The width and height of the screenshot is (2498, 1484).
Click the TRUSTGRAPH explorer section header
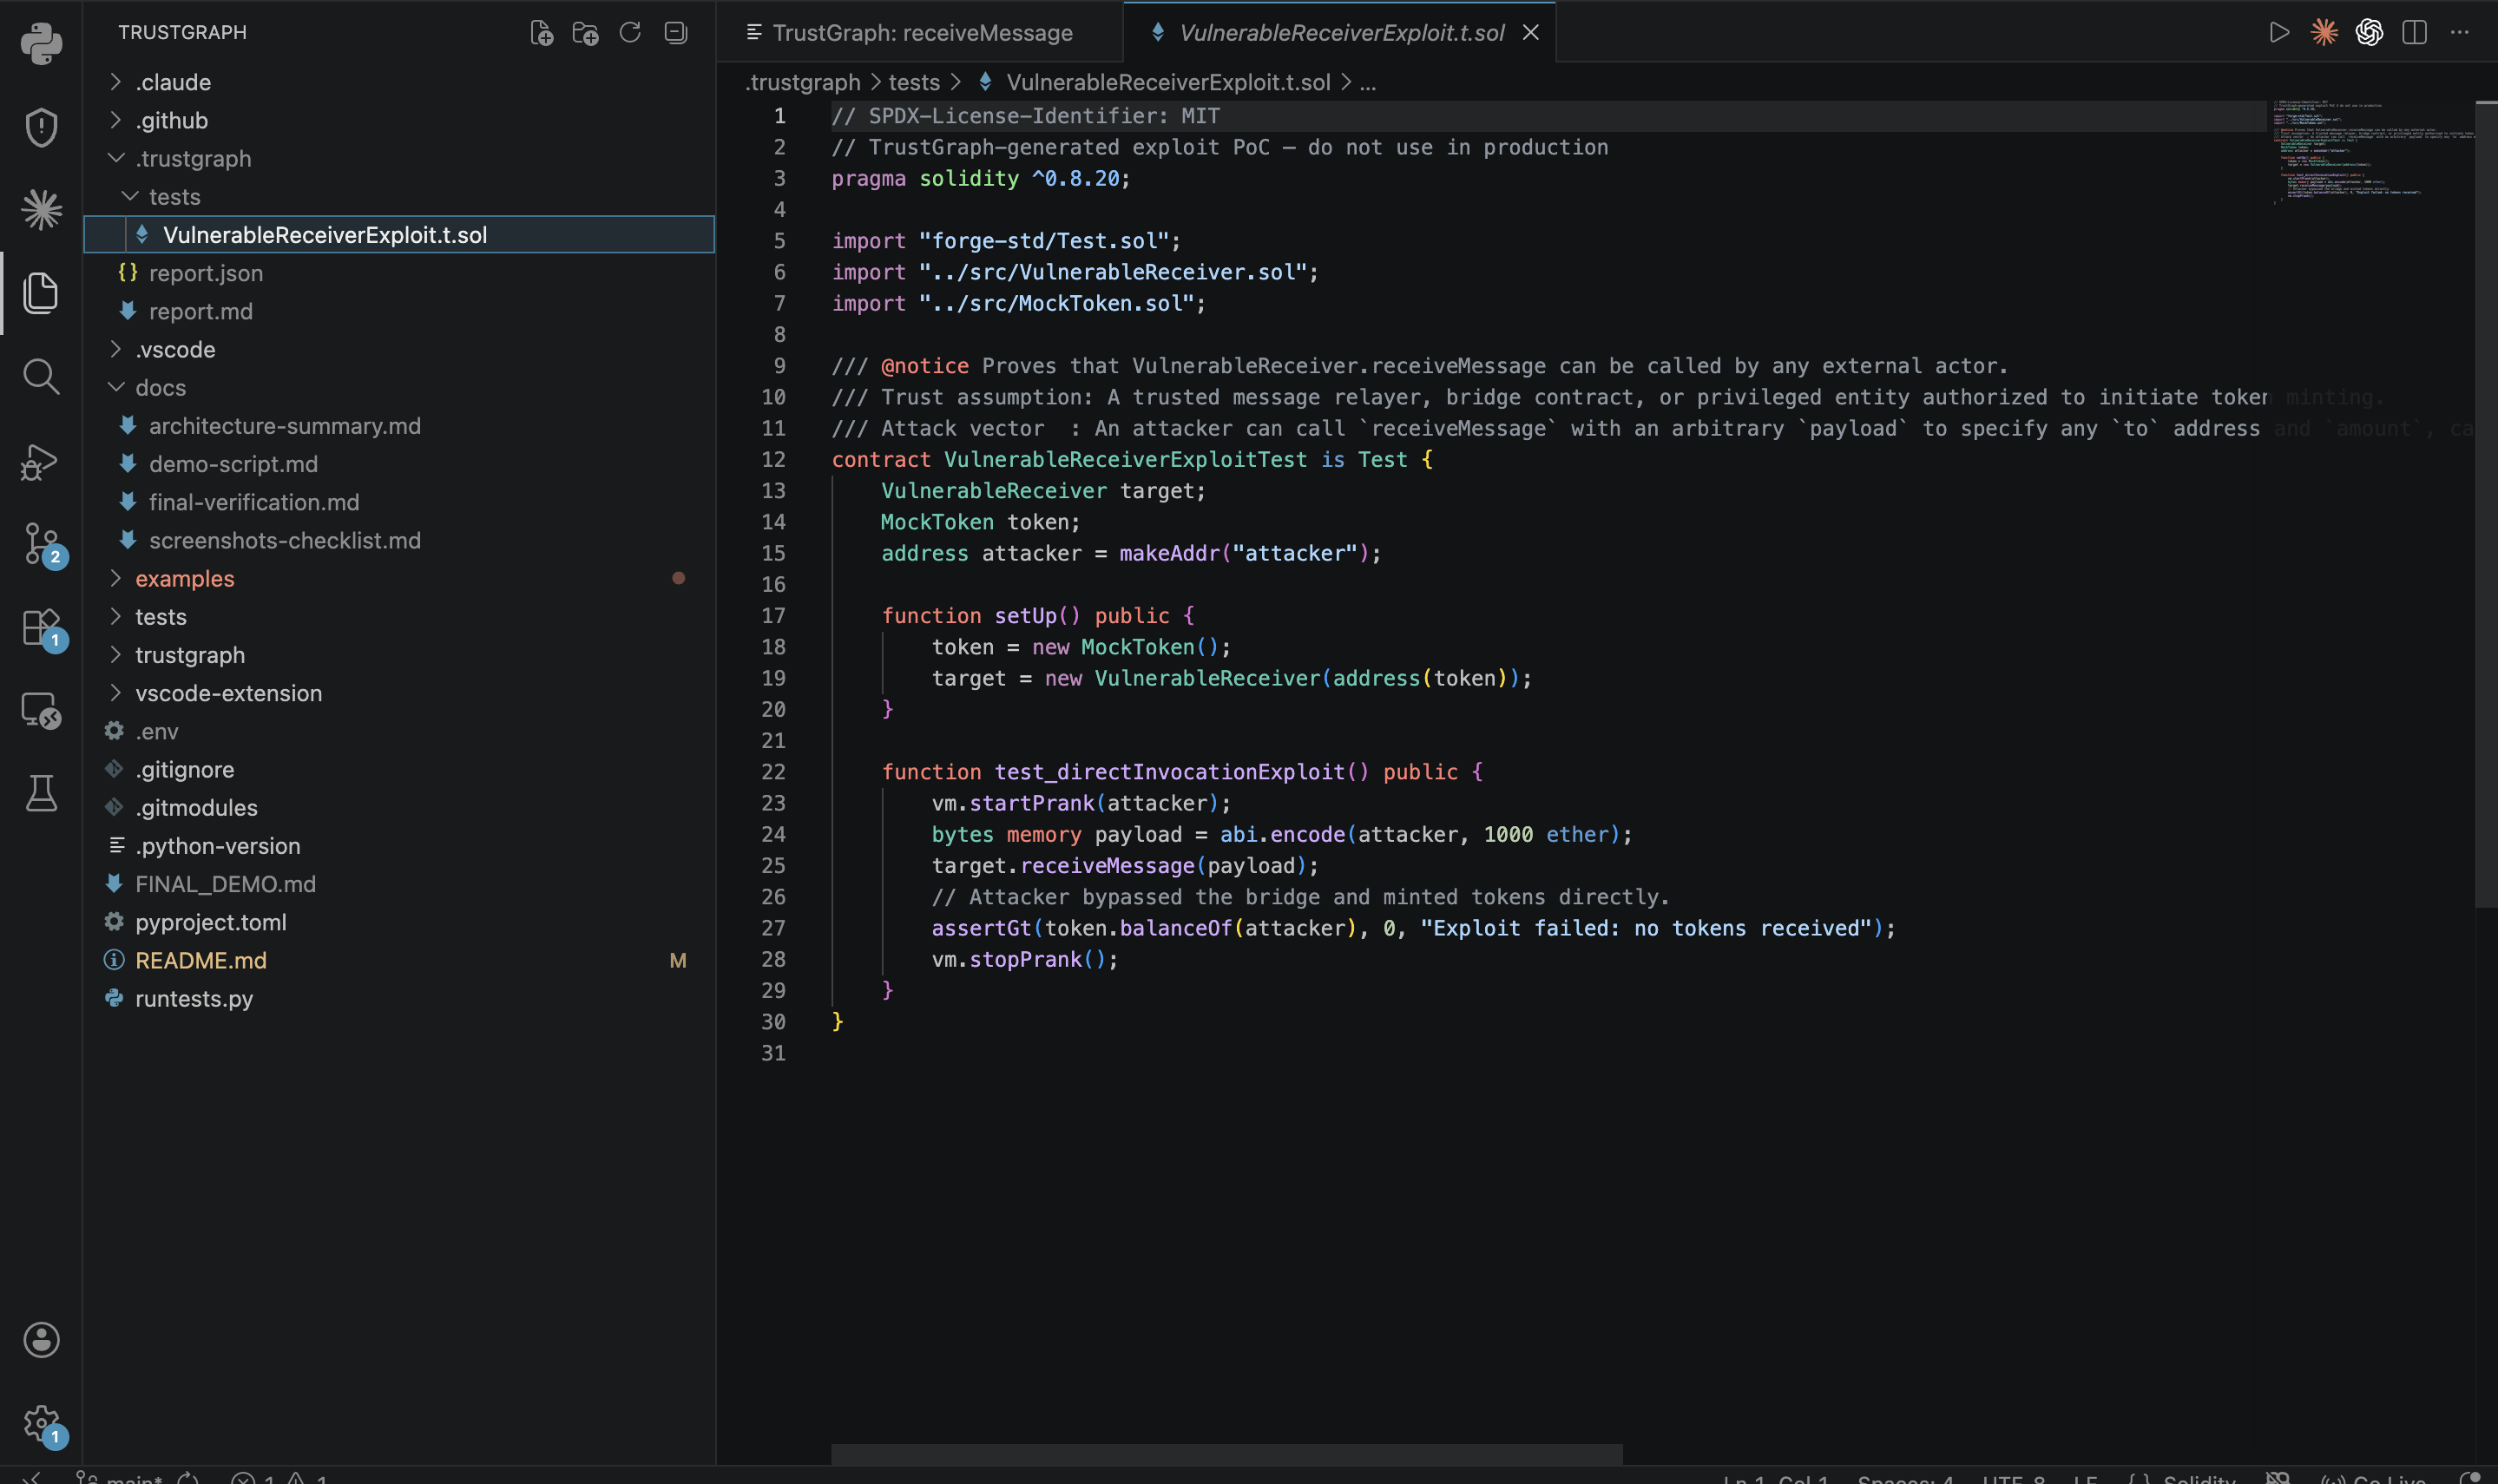pyautogui.click(x=182, y=33)
